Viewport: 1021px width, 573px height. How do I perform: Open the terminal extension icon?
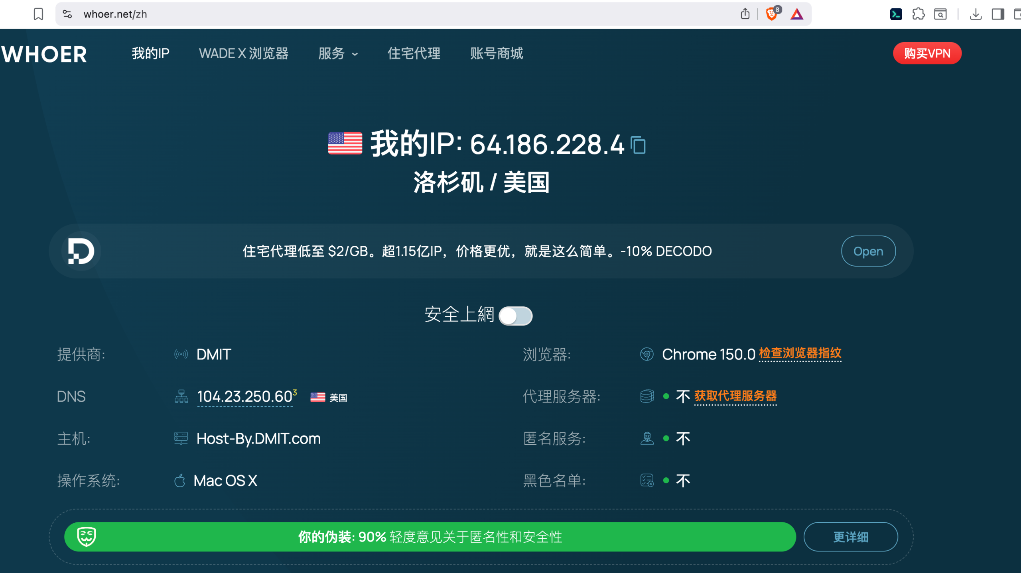896,14
